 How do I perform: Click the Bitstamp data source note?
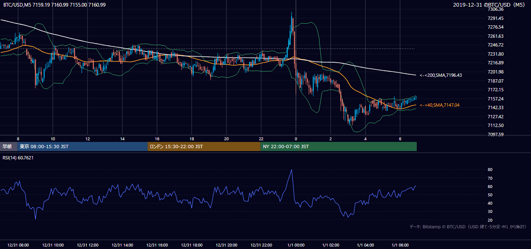point(468,227)
